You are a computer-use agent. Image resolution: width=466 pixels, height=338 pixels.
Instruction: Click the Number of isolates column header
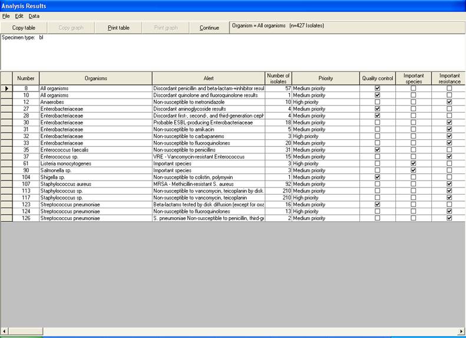(x=279, y=78)
